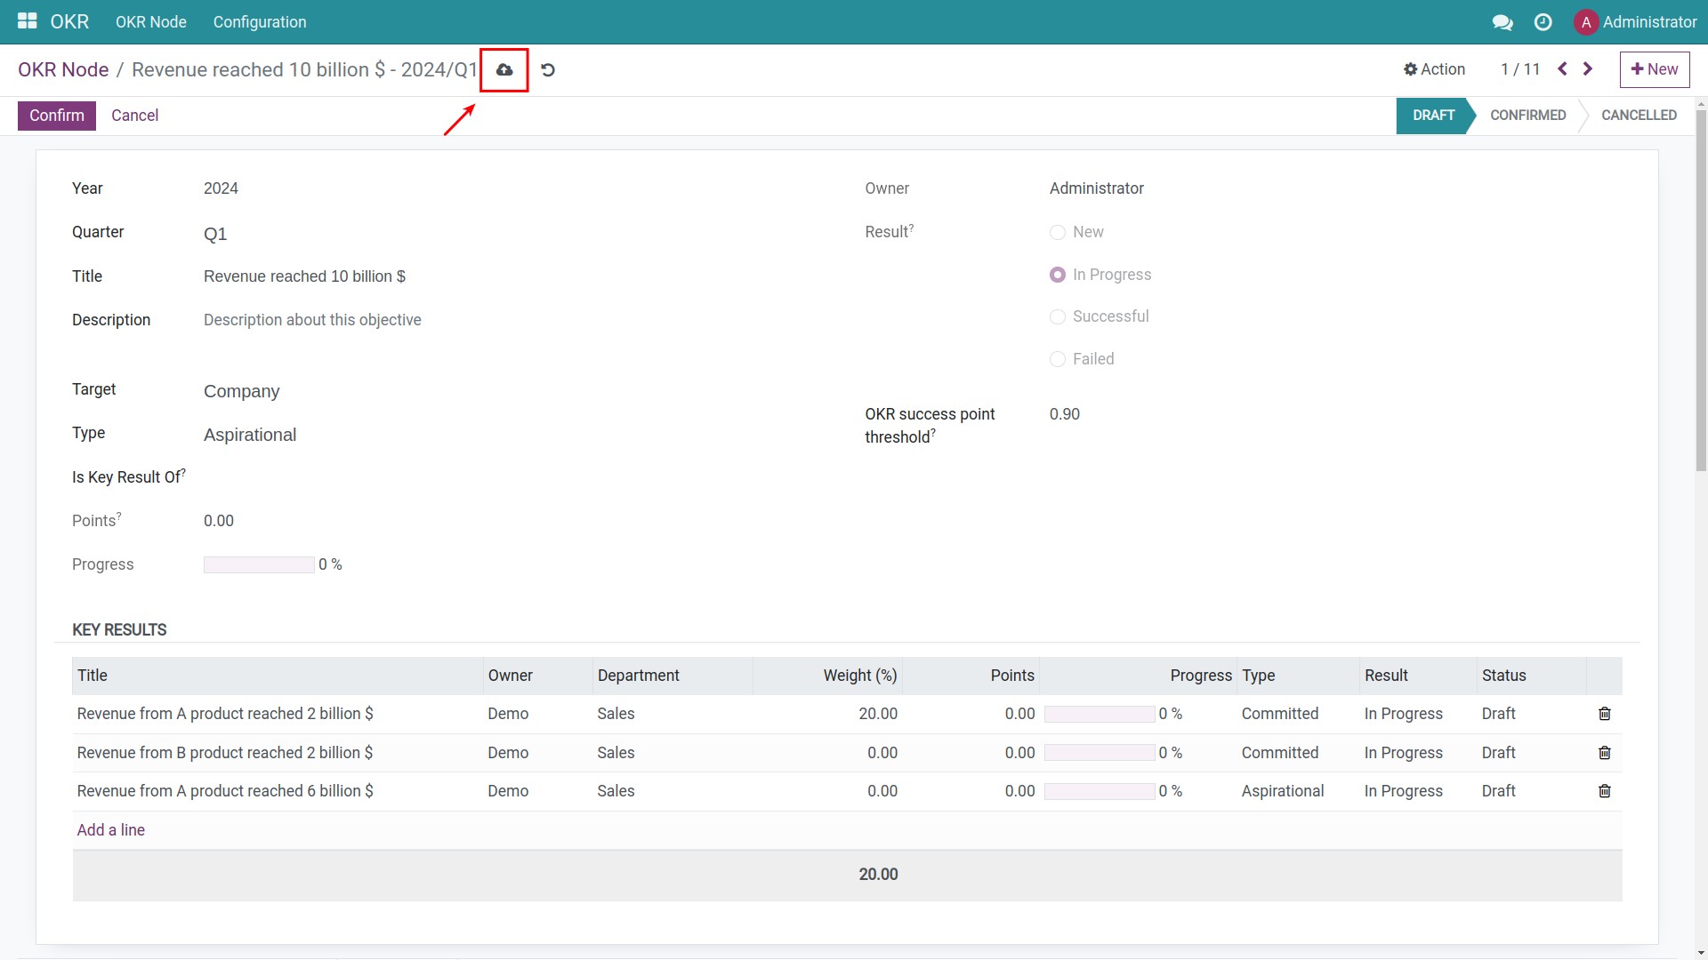Viewport: 1708px width, 960px height.
Task: Open the Discuss messages icon
Action: point(1503,22)
